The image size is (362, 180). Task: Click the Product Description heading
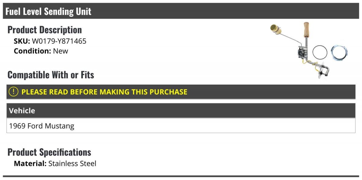pyautogui.click(x=45, y=30)
